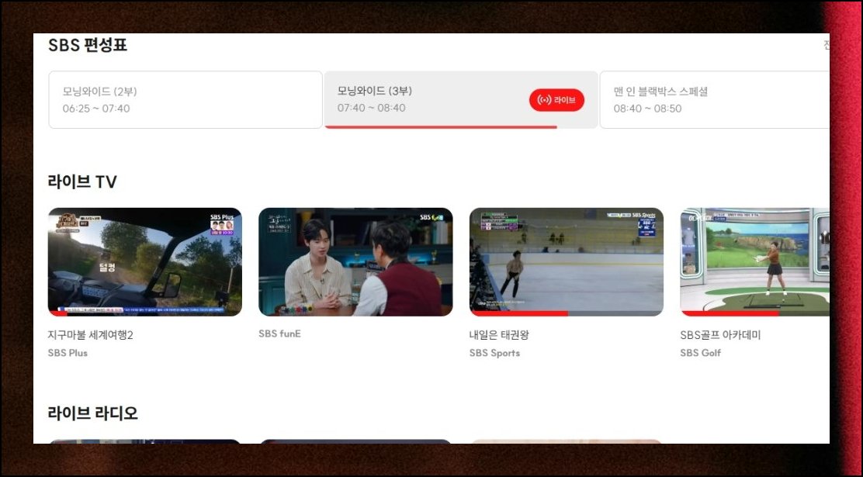863x477 pixels.
Task: Click the SBS Golf thumbnail red progress bar
Action: tap(730, 313)
